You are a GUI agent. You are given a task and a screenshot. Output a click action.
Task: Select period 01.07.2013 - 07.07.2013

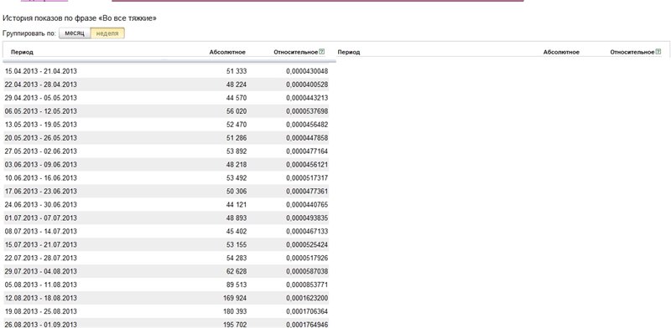coord(40,218)
